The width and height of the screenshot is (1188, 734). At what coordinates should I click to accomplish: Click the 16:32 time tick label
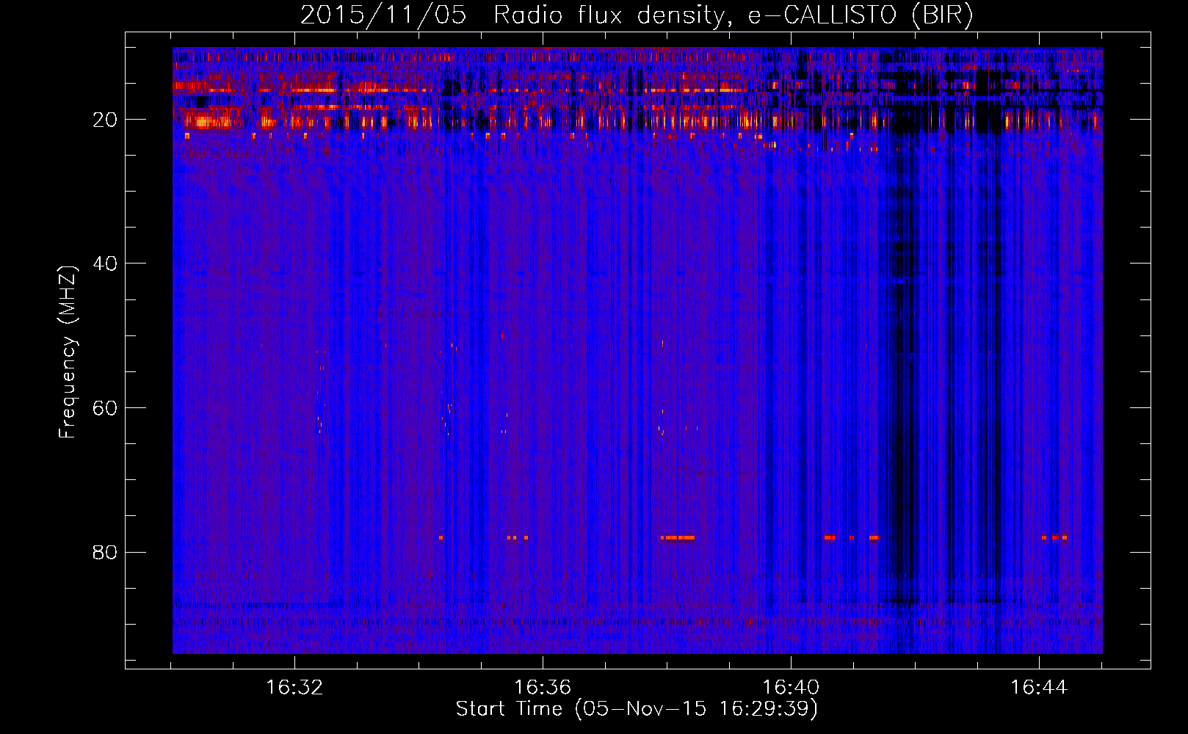(294, 688)
